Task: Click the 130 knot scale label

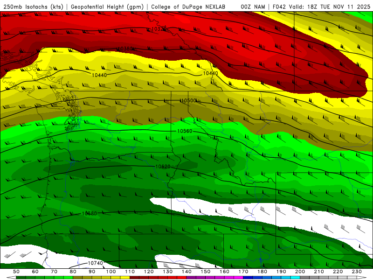Action: 168,272
